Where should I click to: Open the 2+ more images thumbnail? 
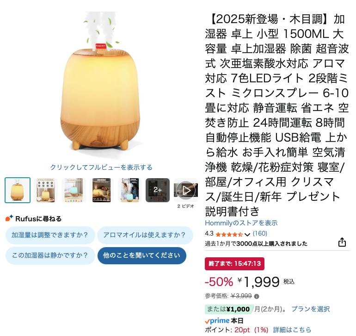click(x=158, y=190)
